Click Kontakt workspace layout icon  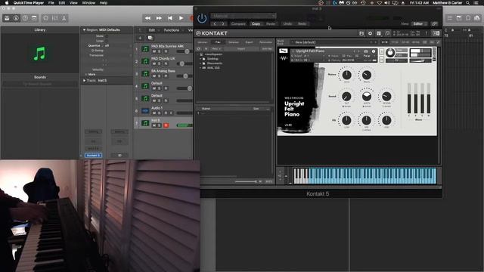click(379, 33)
